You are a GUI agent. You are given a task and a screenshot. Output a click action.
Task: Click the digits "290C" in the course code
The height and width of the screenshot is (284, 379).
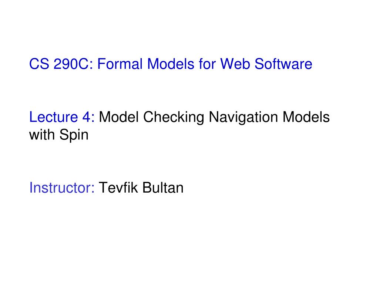point(71,64)
